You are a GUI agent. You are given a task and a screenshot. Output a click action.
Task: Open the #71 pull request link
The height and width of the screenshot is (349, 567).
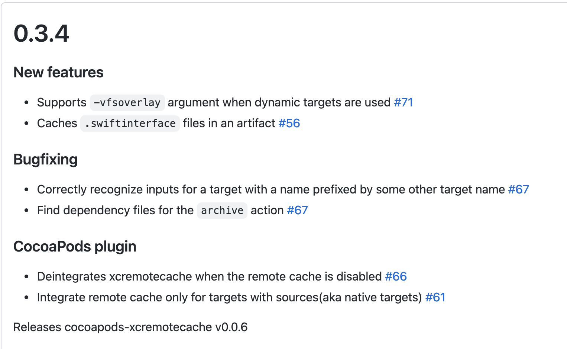pyautogui.click(x=403, y=102)
